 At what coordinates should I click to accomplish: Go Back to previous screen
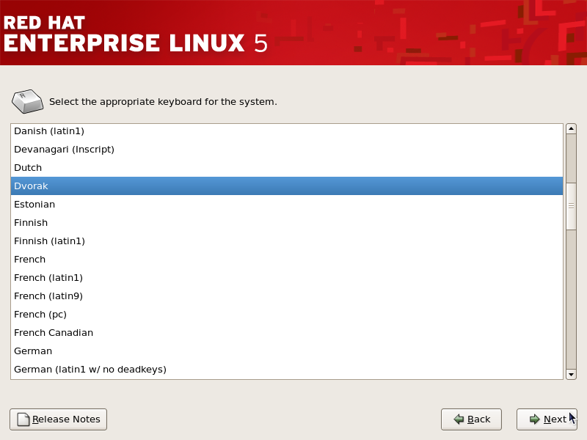(471, 419)
